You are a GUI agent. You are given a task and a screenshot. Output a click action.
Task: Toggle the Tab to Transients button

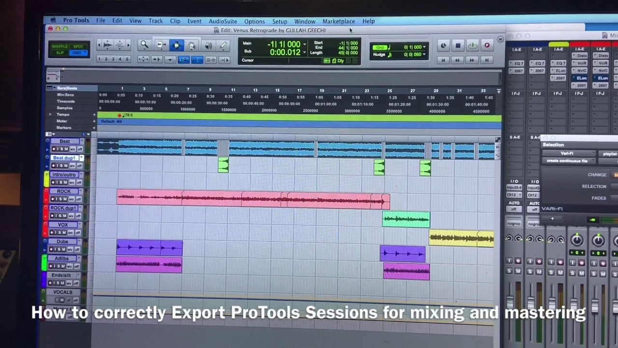pyautogui.click(x=157, y=59)
